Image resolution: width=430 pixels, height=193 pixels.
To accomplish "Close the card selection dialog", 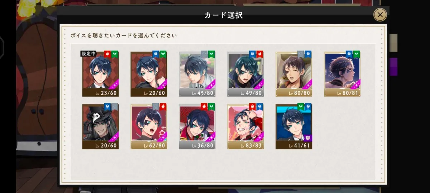I will tap(380, 15).
